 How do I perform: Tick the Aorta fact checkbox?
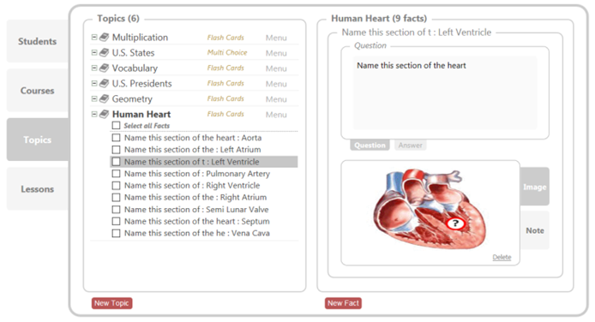[x=116, y=138]
